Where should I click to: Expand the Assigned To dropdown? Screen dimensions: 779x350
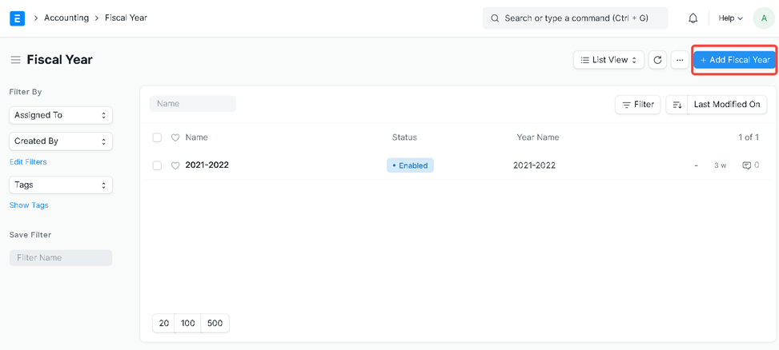(x=60, y=115)
